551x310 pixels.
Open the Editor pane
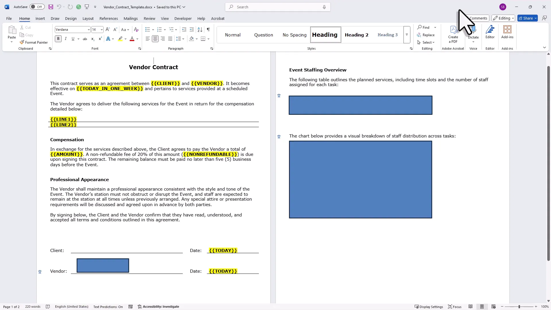(490, 32)
